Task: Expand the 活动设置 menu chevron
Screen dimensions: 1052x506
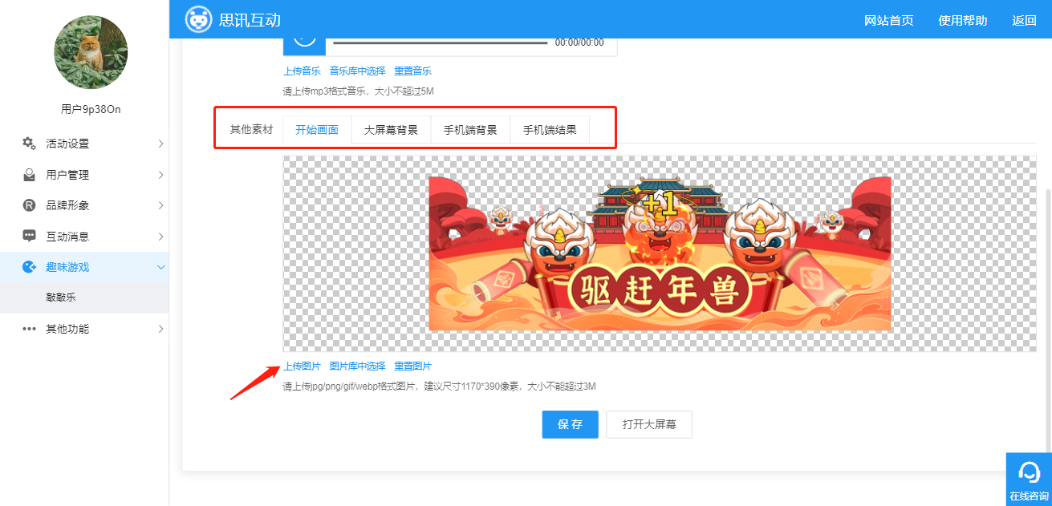Action: (x=160, y=144)
